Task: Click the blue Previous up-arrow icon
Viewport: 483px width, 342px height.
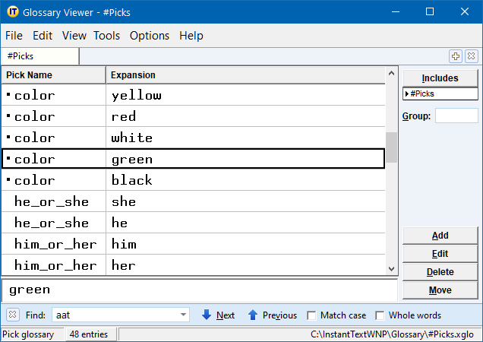Action: coord(253,315)
